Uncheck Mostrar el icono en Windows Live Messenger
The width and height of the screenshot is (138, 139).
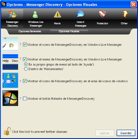coord(25,45)
